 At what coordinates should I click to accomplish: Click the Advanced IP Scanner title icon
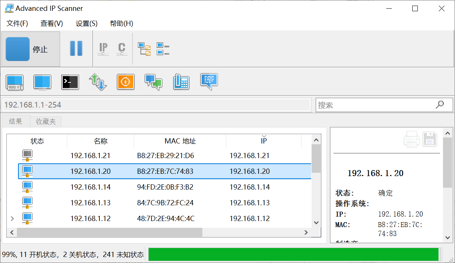9,8
